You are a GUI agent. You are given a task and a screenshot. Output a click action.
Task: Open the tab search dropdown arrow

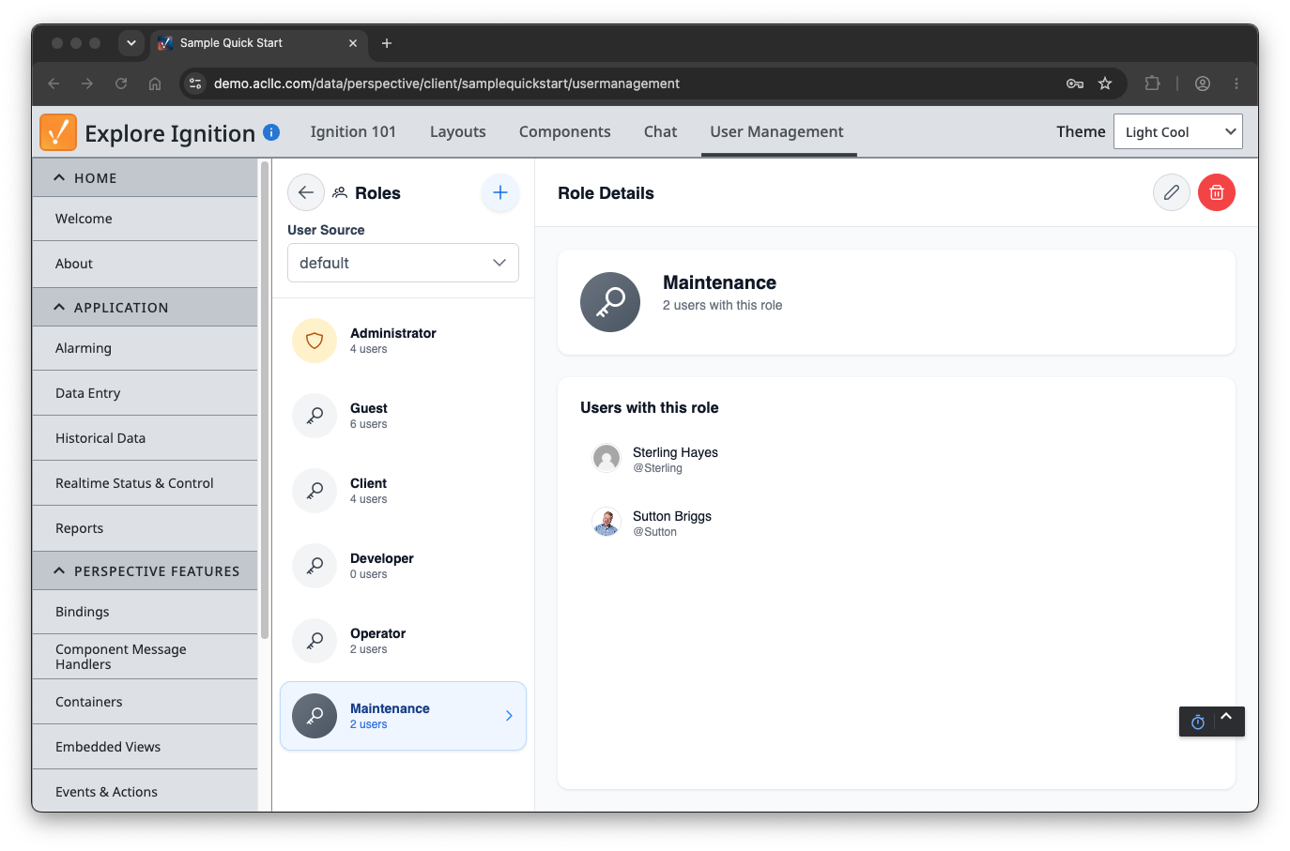coord(131,43)
